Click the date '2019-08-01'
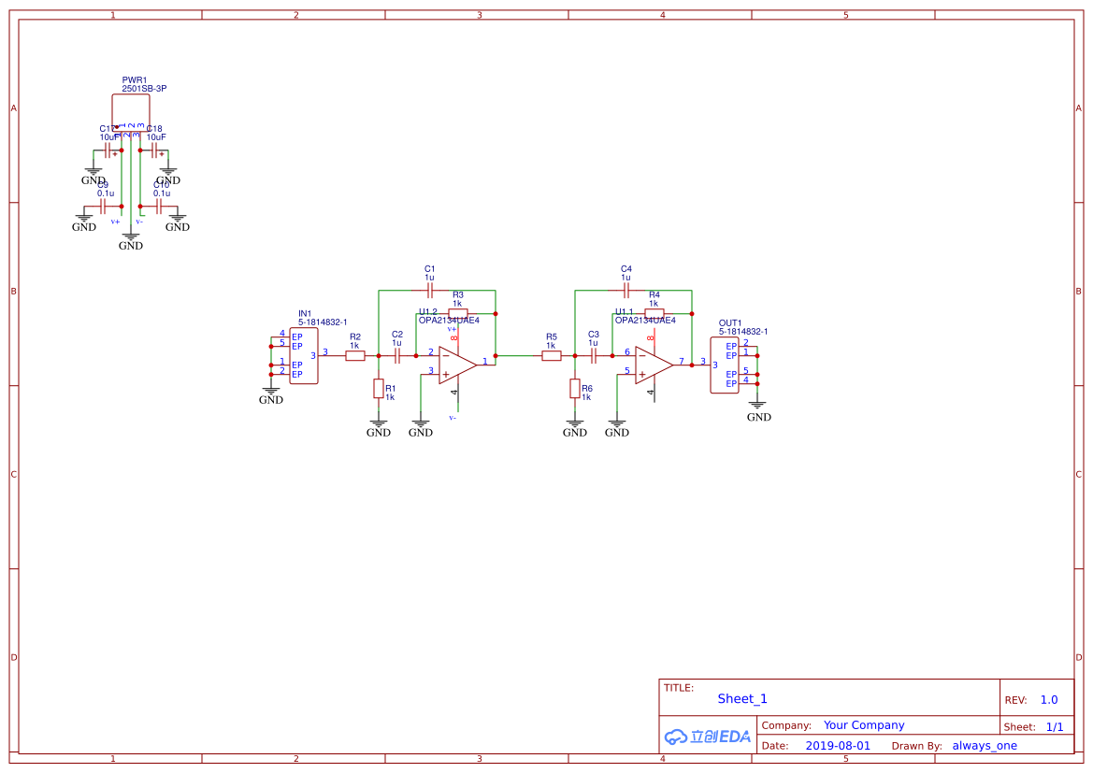1093x773 pixels. 838,746
